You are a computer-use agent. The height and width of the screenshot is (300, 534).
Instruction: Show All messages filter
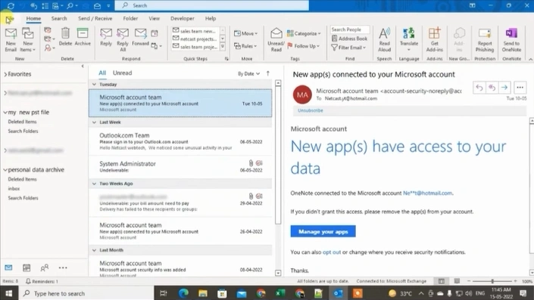(x=102, y=73)
